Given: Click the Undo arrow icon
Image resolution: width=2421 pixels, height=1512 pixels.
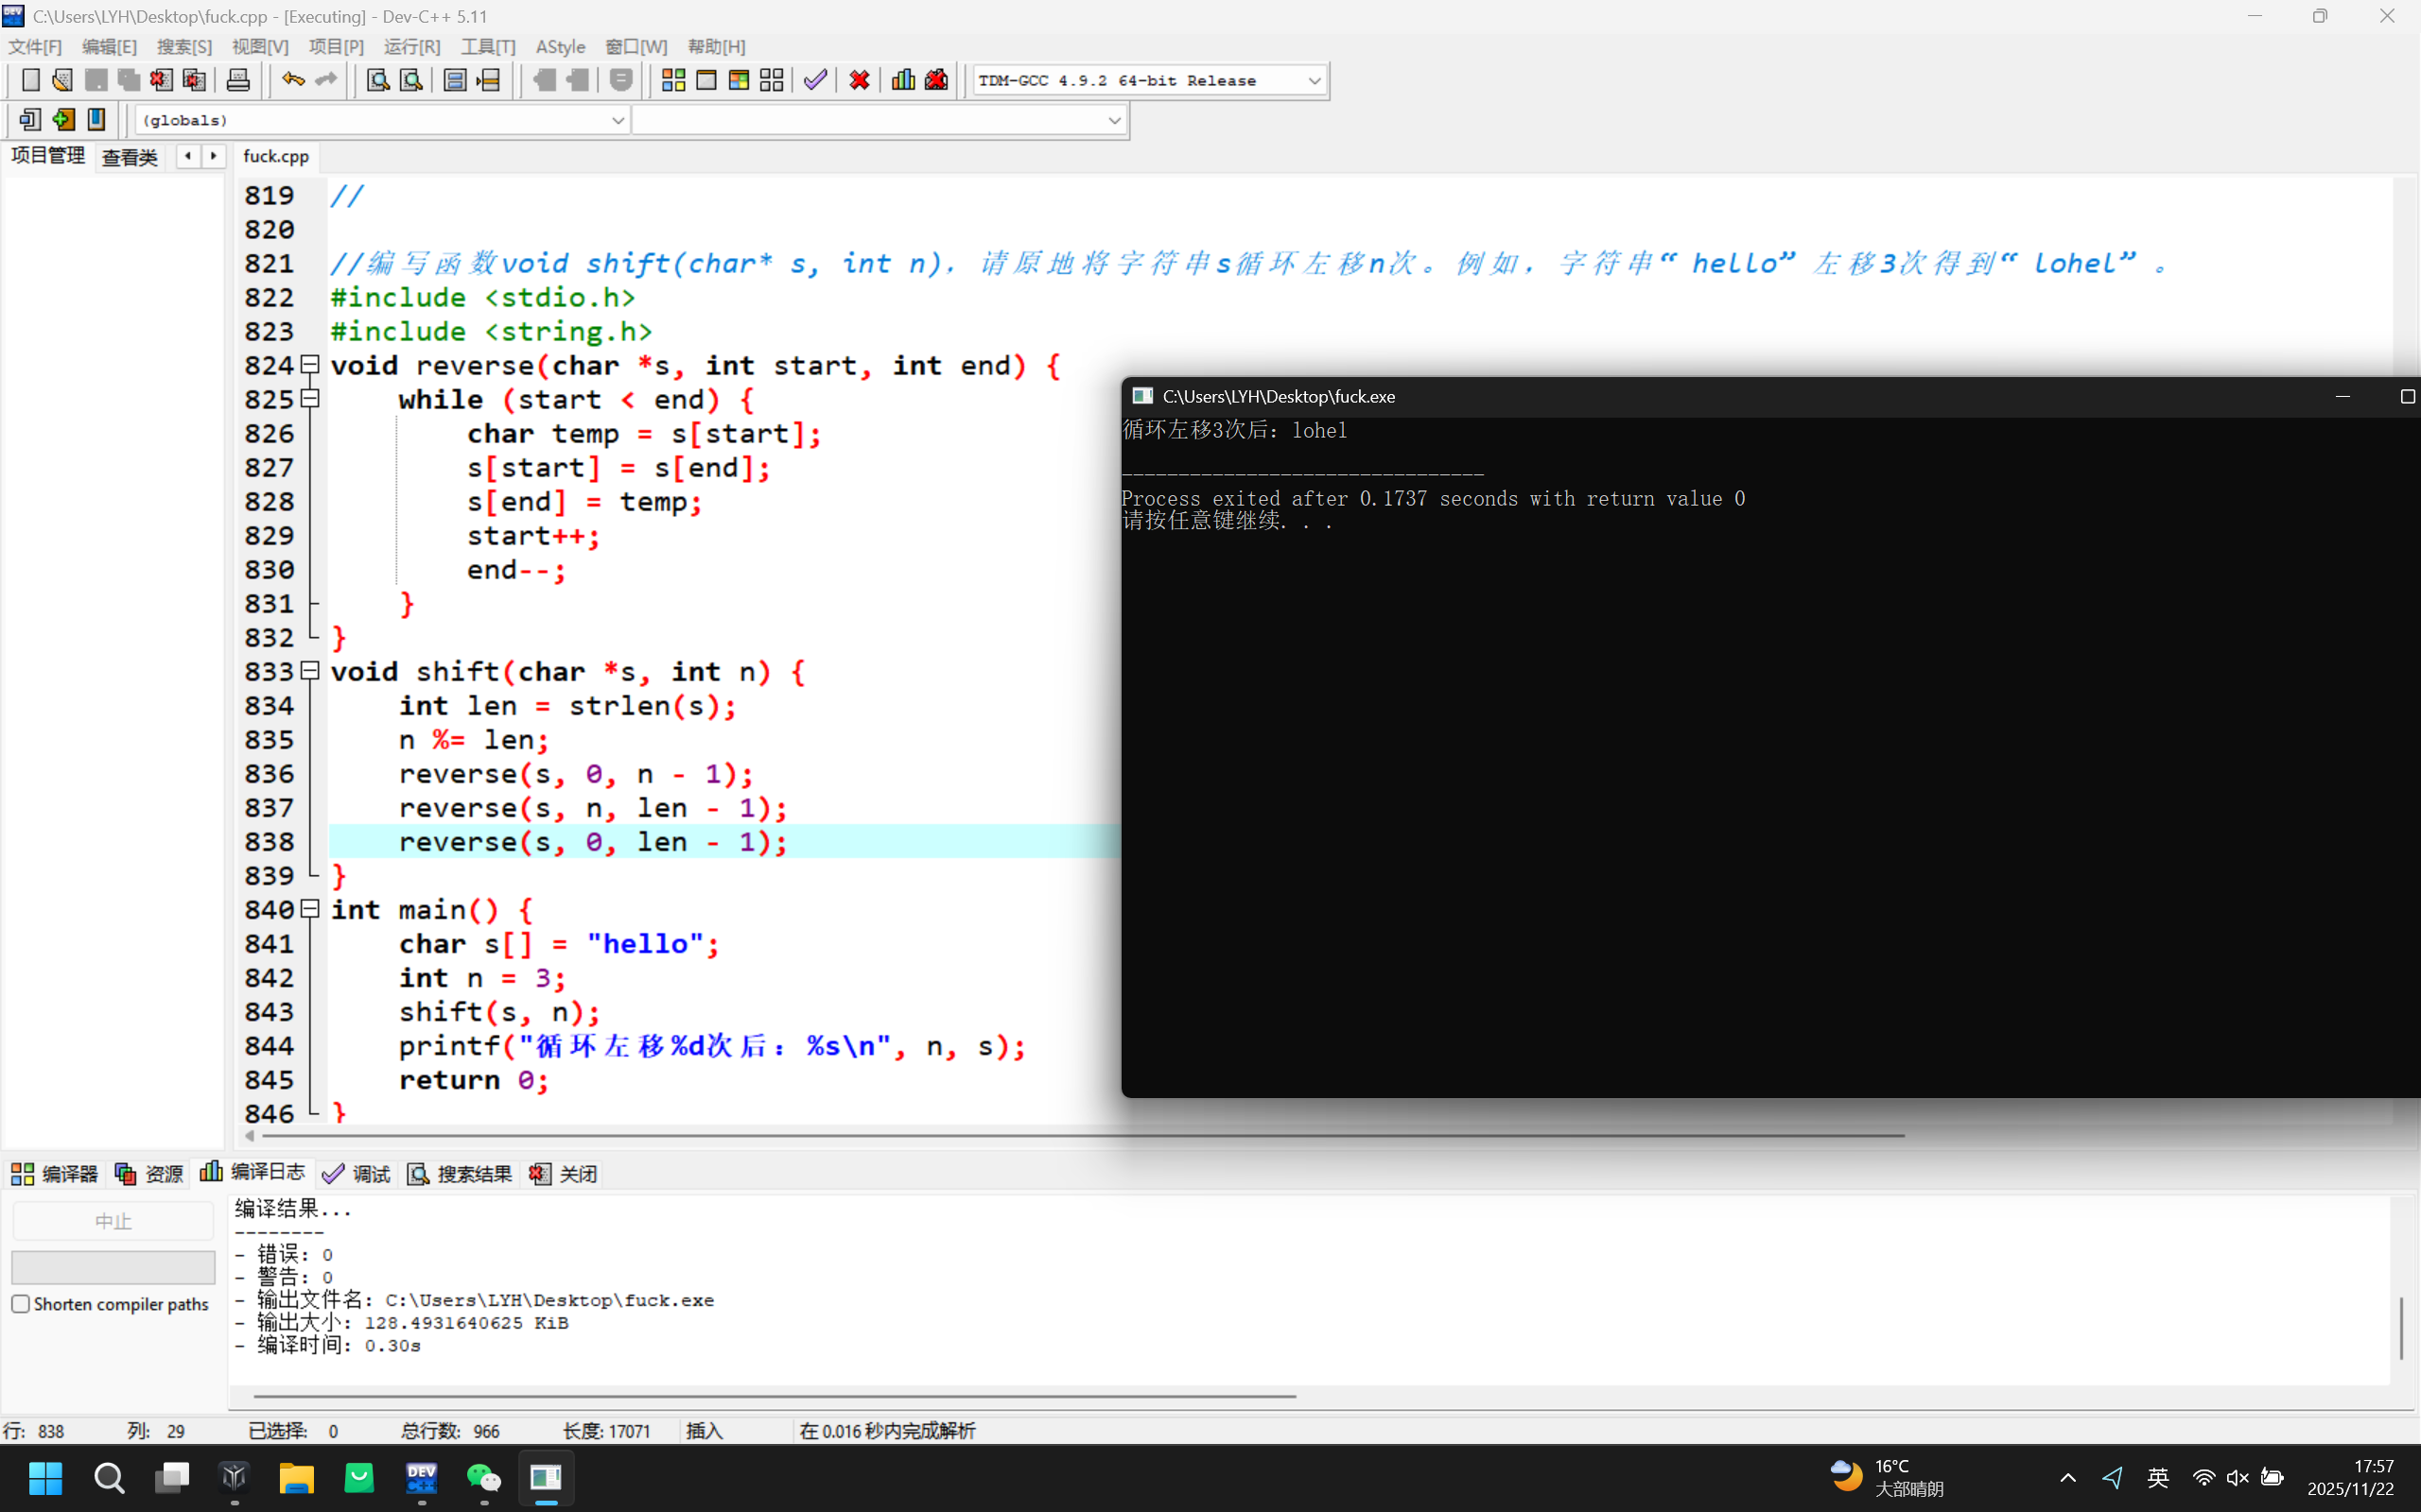Looking at the screenshot, I should coord(292,80).
